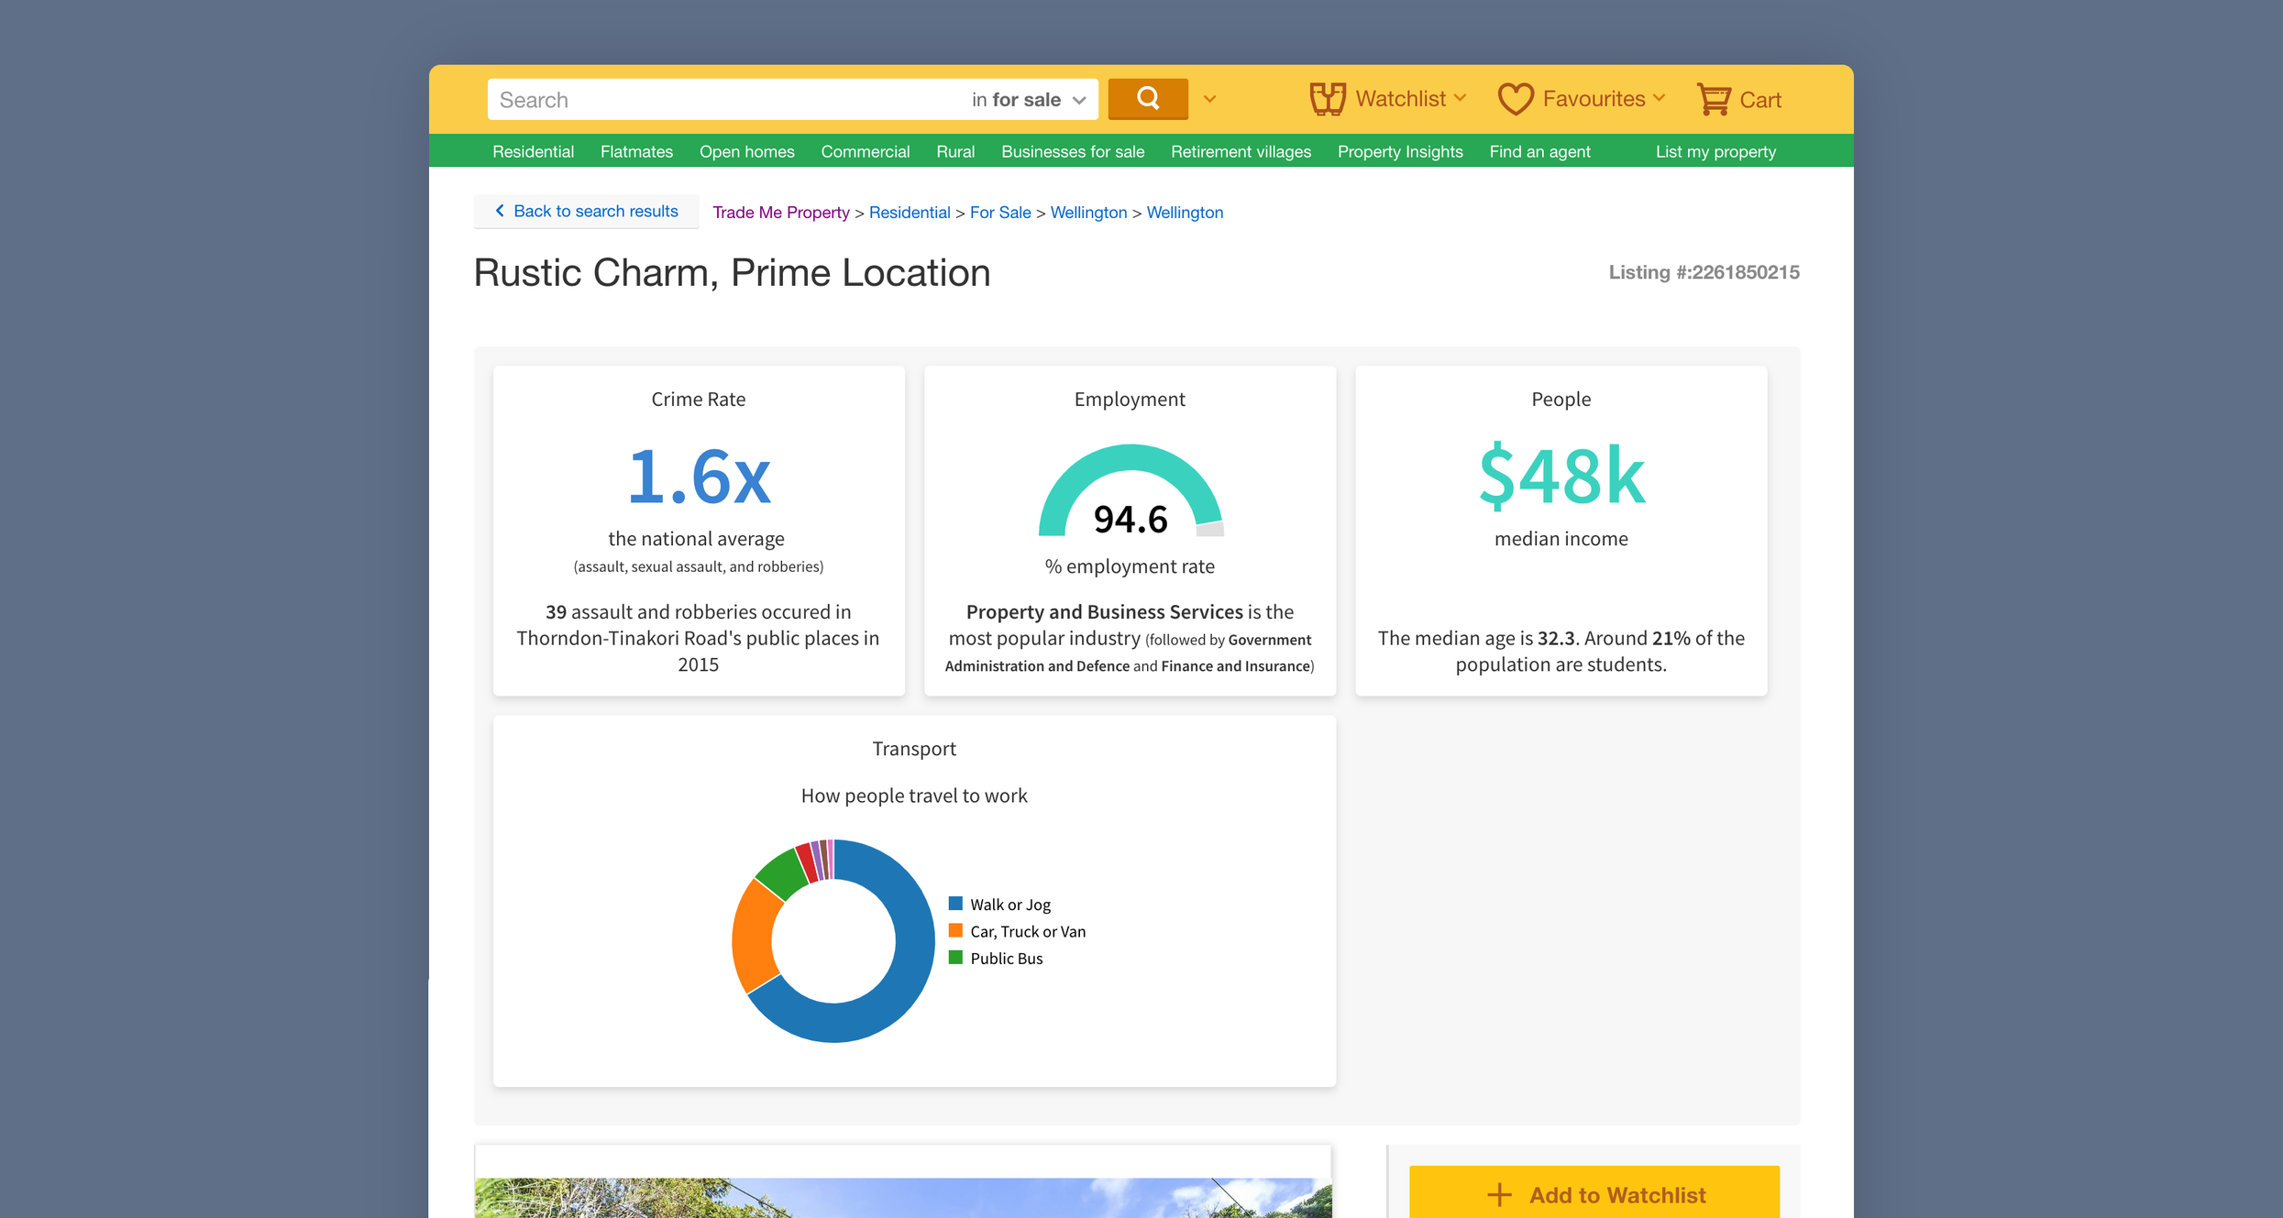Open the Watchlist binoculars icon
Screen dimensions: 2283x1218
pyautogui.click(x=1326, y=98)
